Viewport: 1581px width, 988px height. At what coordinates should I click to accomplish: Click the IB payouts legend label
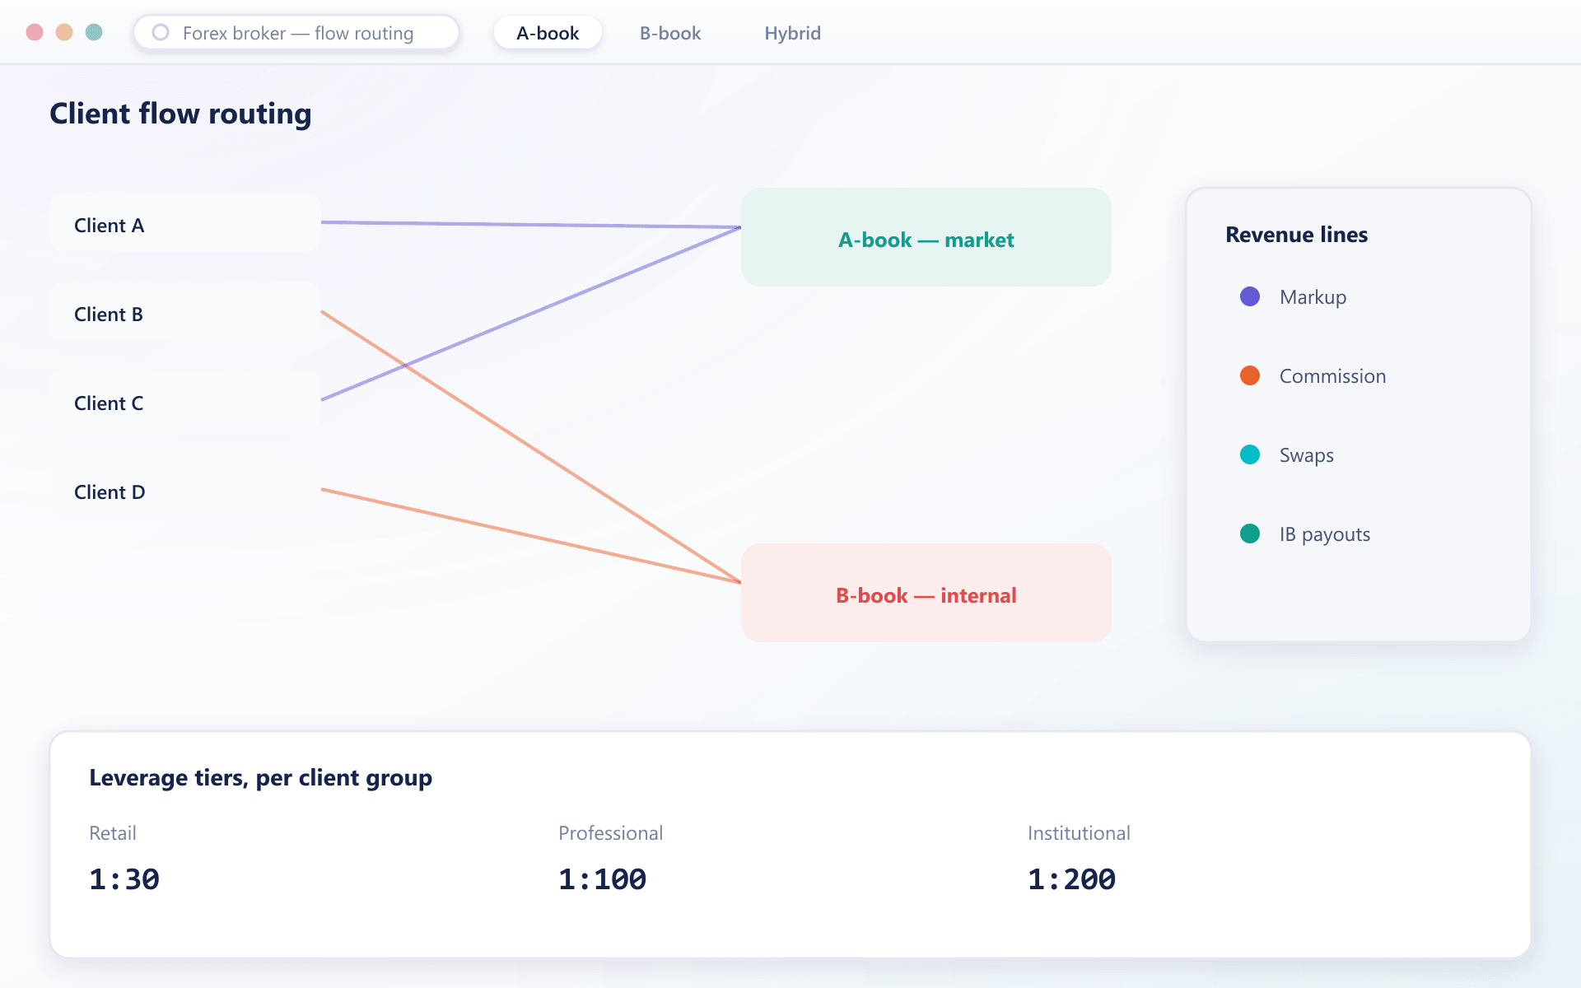point(1325,534)
